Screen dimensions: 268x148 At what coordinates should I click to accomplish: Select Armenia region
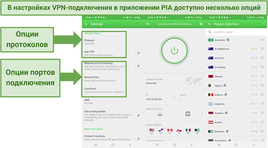(236, 113)
